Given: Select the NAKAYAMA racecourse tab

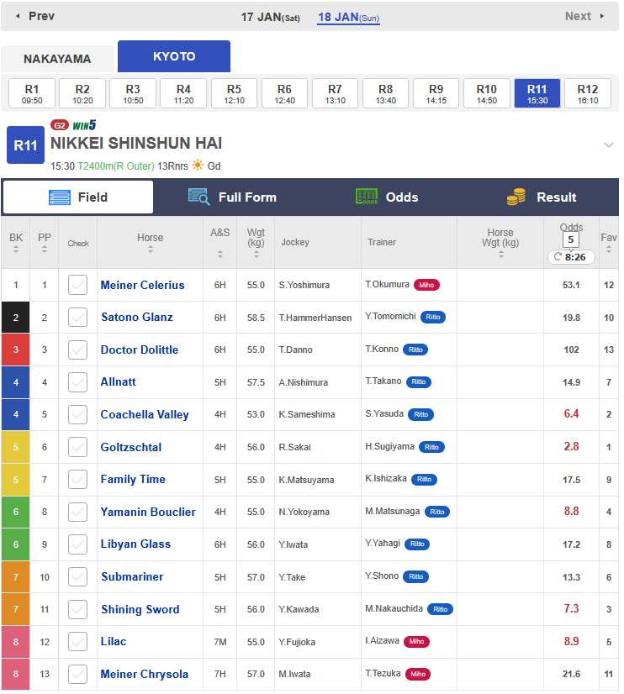Looking at the screenshot, I should pos(57,59).
